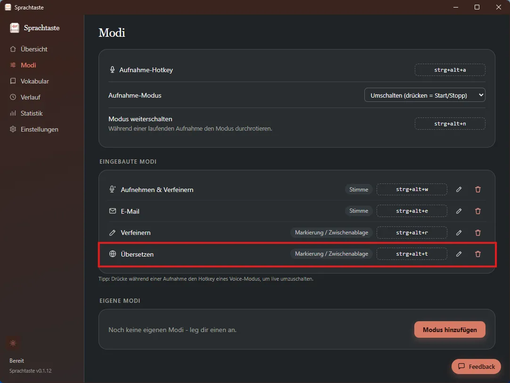The height and width of the screenshot is (383, 510).
Task: Click the Sprachtaste logo in sidebar
Action: tap(15, 28)
